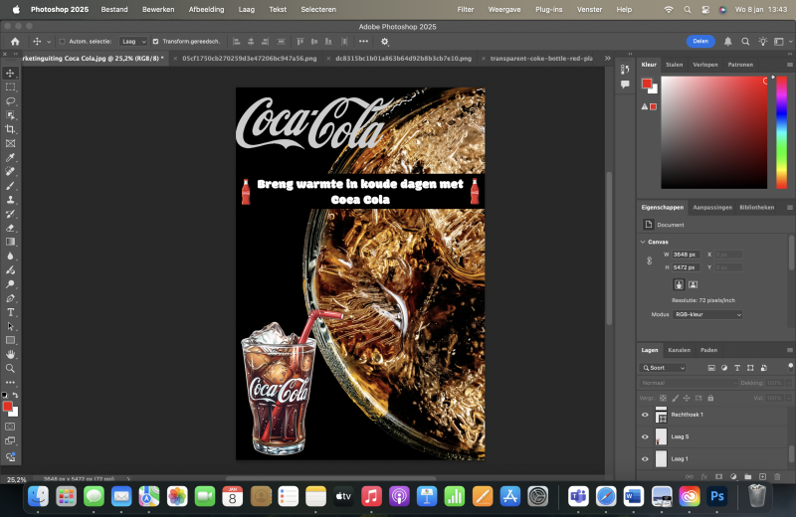Image resolution: width=796 pixels, height=517 pixels.
Task: Toggle the canvas width-height link icon
Action: click(650, 260)
